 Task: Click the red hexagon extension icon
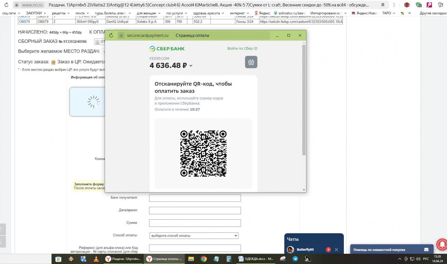(x=407, y=5)
